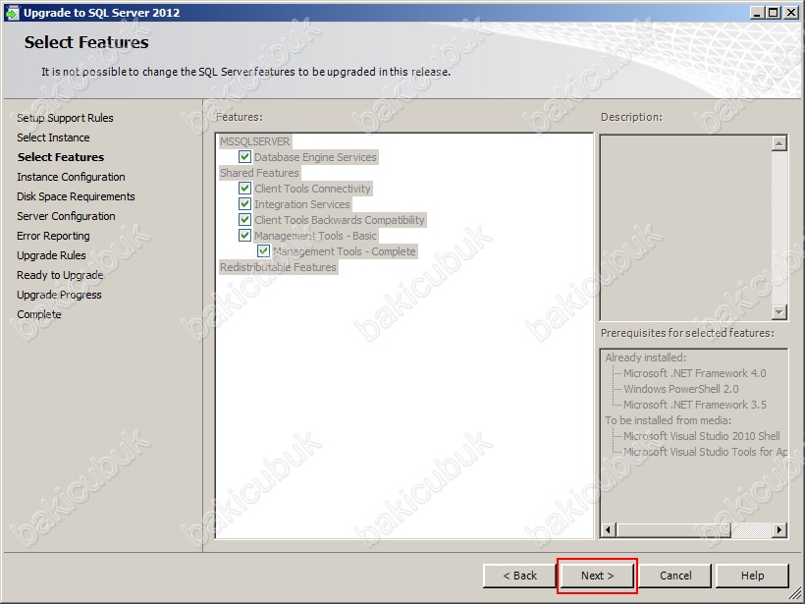Image resolution: width=805 pixels, height=604 pixels.
Task: Cancel the SQL Server upgrade
Action: [x=675, y=576]
